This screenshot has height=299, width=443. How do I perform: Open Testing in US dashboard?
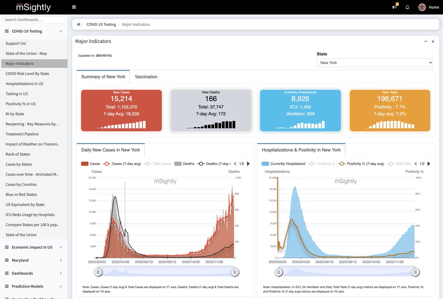pyautogui.click(x=17, y=94)
